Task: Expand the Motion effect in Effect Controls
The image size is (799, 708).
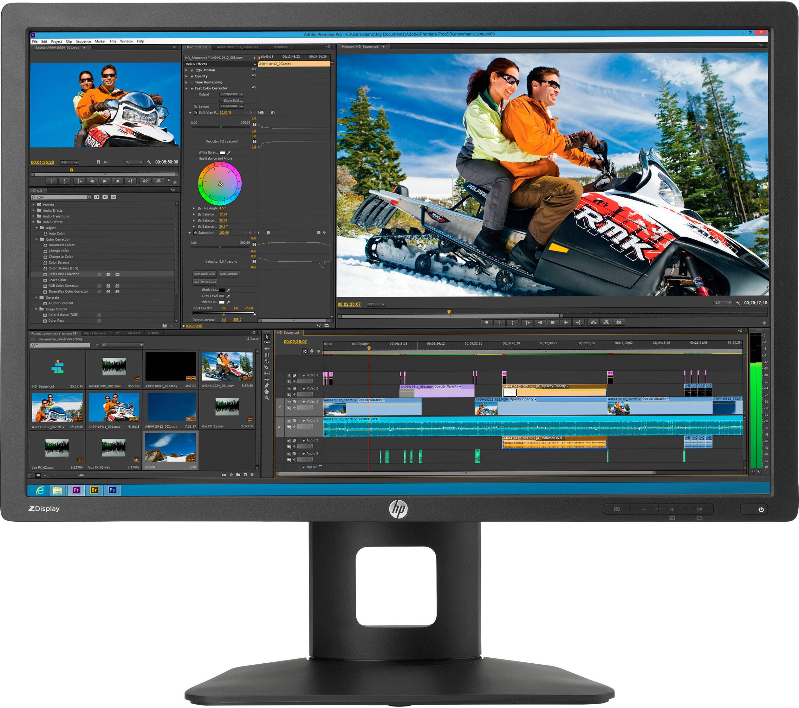Action: pos(186,71)
